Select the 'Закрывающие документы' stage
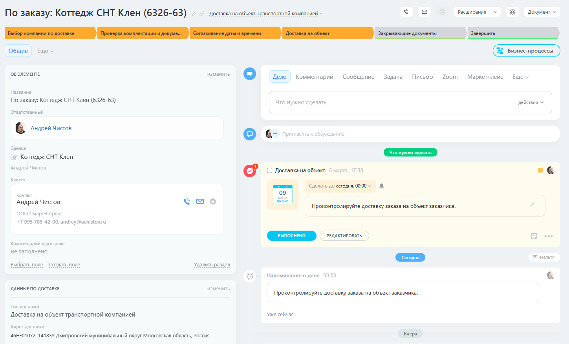This screenshot has width=569, height=344. [x=420, y=33]
